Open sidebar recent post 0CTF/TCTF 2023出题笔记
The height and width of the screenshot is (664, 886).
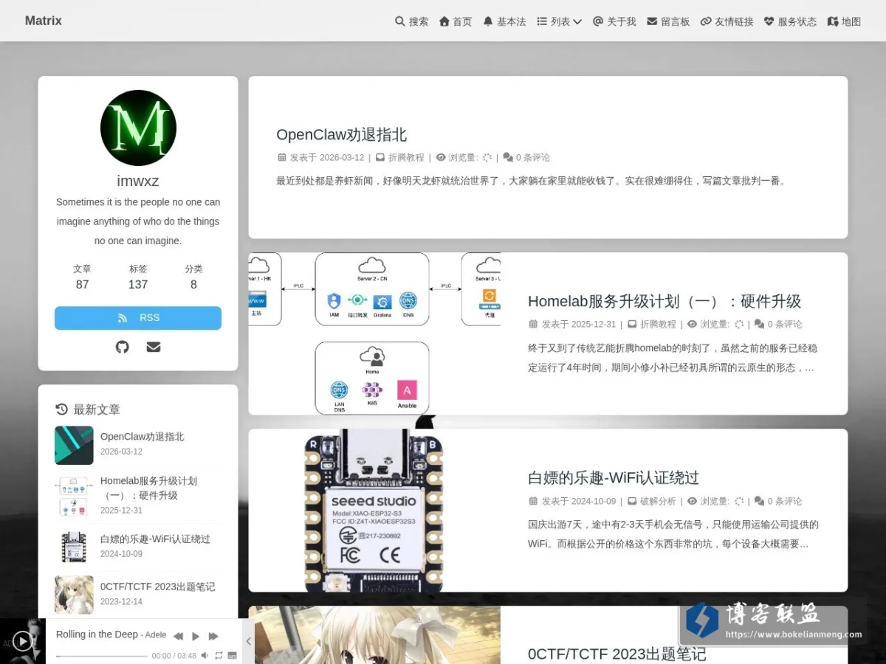pyautogui.click(x=157, y=587)
